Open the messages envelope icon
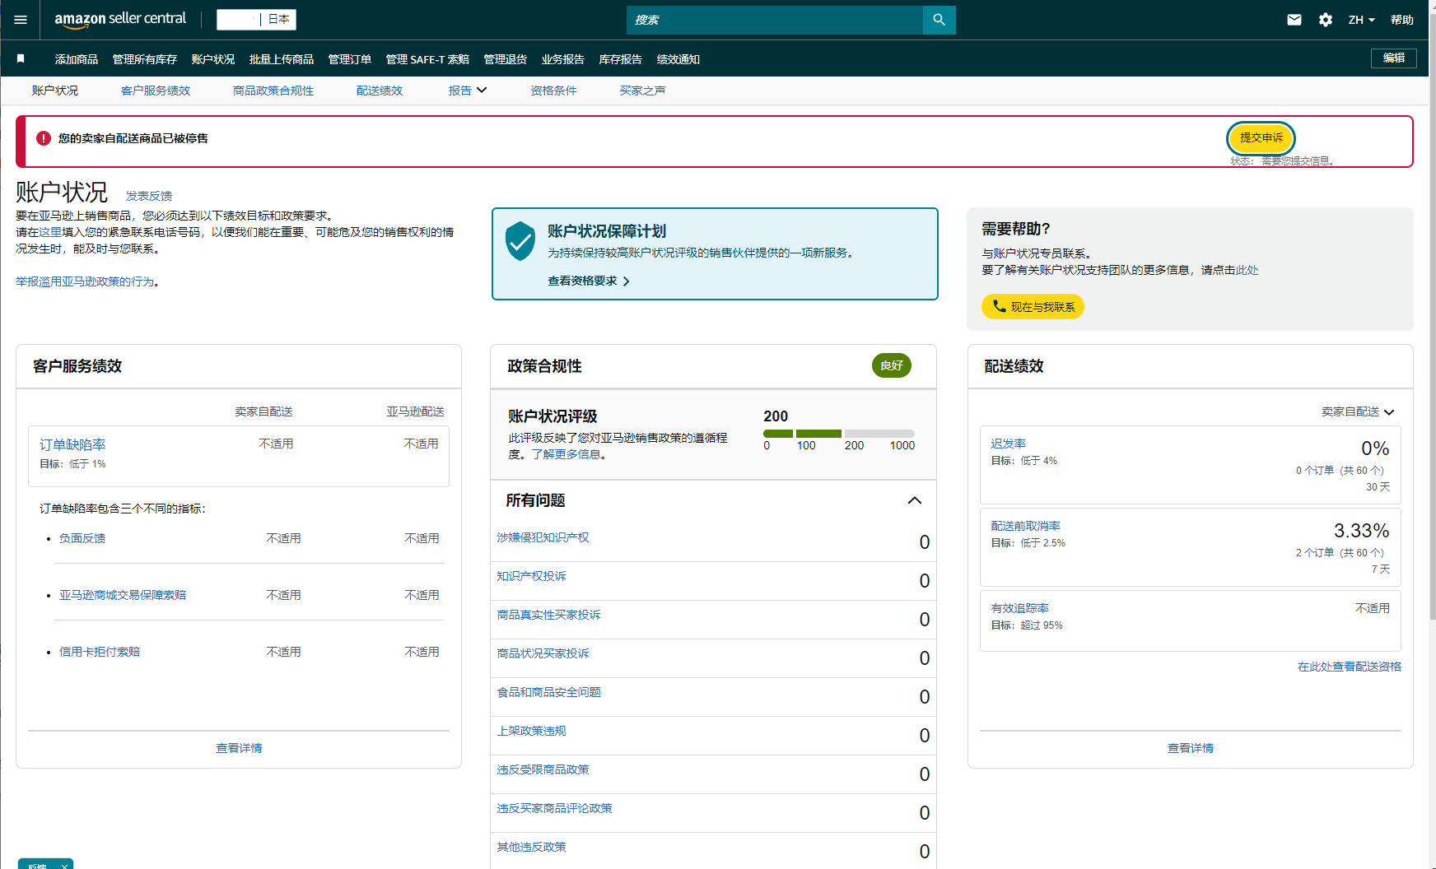 point(1294,20)
